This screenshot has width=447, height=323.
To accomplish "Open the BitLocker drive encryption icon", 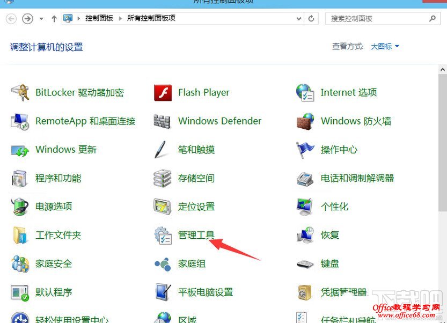I will (20, 93).
